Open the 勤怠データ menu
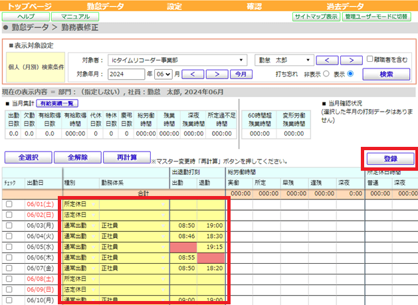The image size is (418, 305). tap(105, 6)
